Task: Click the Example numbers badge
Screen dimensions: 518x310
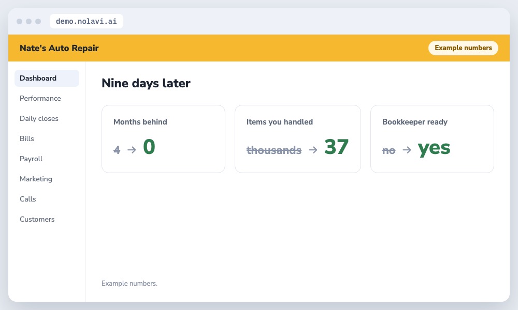Action: coord(463,48)
